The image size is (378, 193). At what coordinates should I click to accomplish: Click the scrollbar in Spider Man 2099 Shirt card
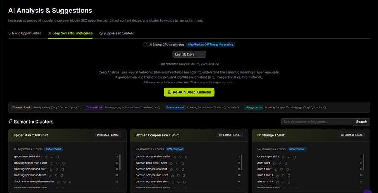pos(120,163)
